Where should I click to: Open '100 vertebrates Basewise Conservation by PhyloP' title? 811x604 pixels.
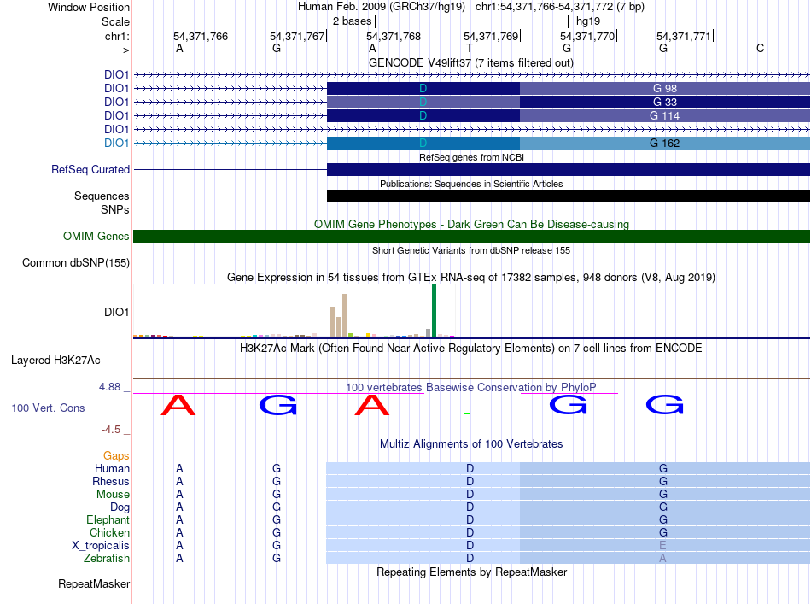coord(471,387)
